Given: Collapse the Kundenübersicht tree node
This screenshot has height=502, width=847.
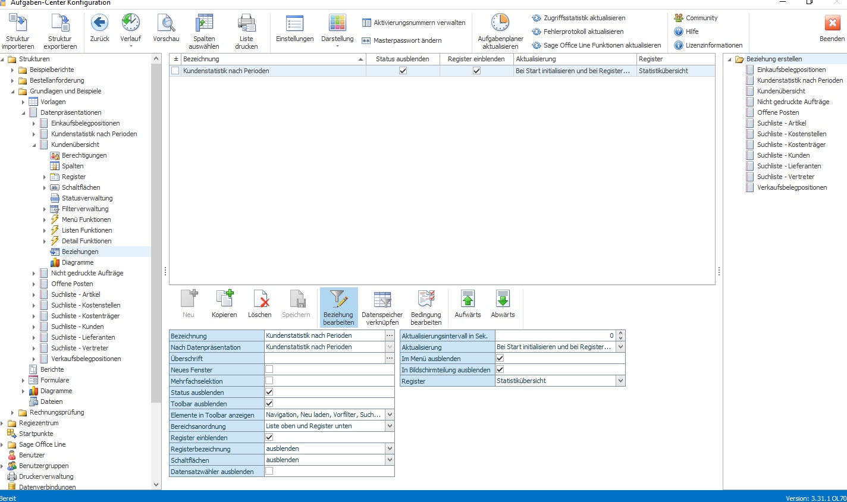Looking at the screenshot, I should click(x=34, y=145).
